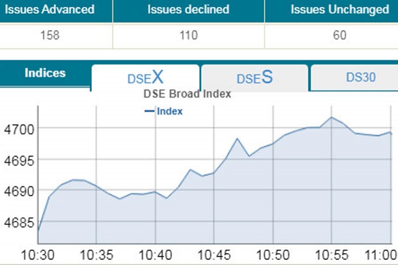Click the advanced issues value 158
The width and height of the screenshot is (398, 265).
click(50, 35)
